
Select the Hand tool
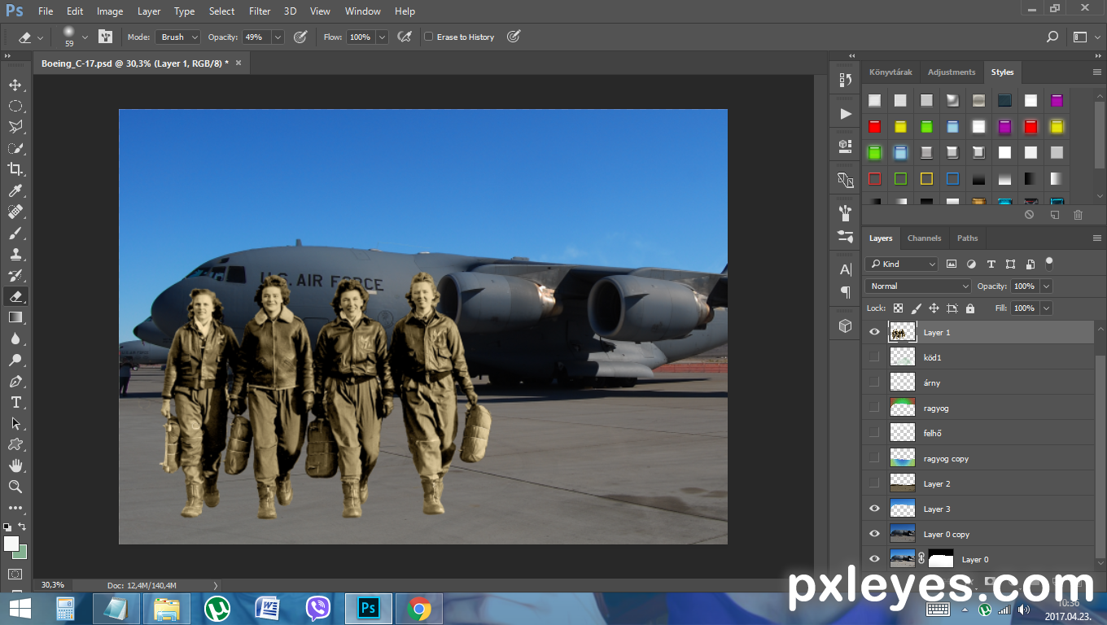(x=15, y=465)
